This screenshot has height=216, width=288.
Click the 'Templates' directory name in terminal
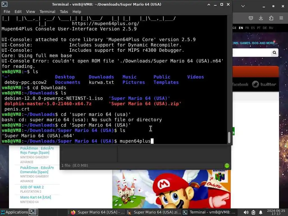click(x=166, y=82)
